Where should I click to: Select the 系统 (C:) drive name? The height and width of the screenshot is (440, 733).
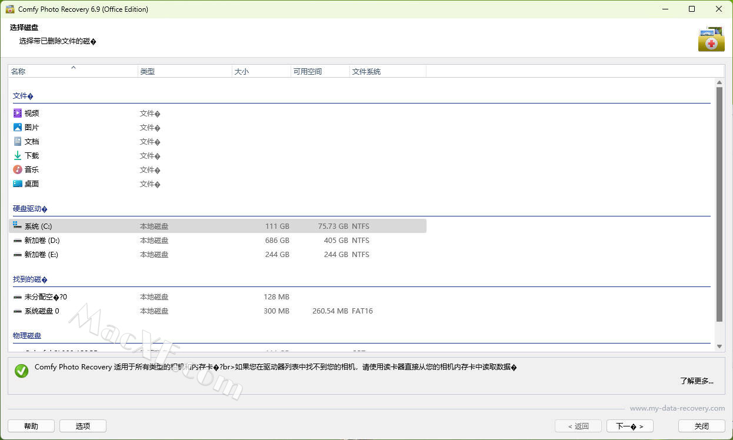(38, 226)
